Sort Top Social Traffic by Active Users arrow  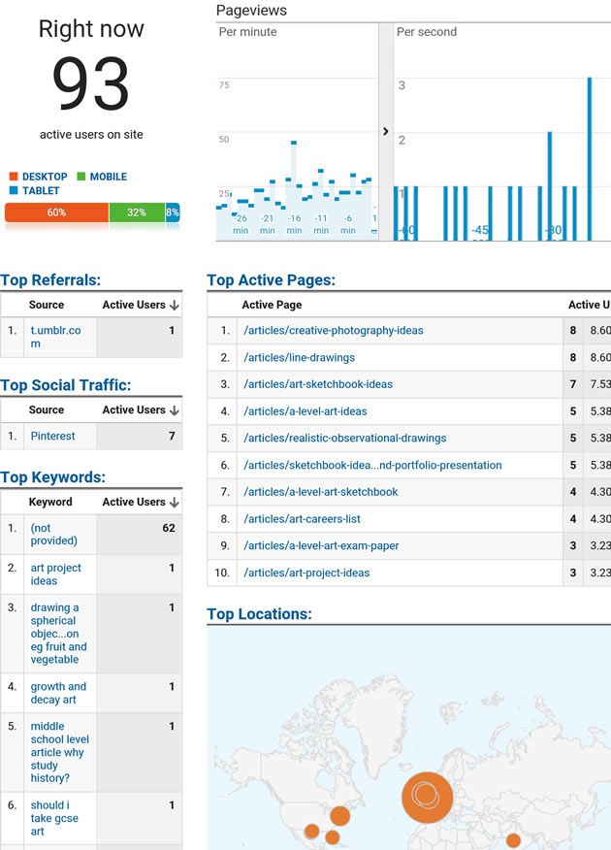point(175,410)
